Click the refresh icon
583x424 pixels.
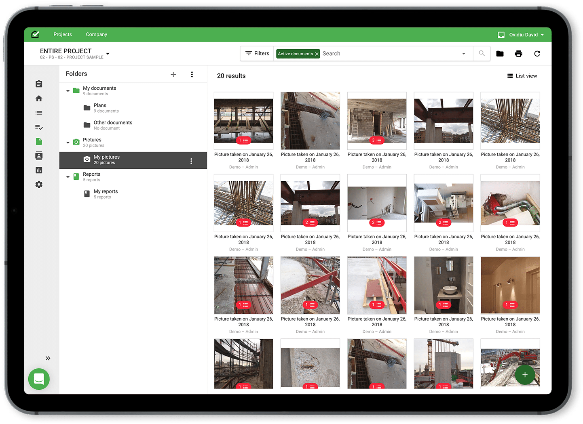(537, 54)
